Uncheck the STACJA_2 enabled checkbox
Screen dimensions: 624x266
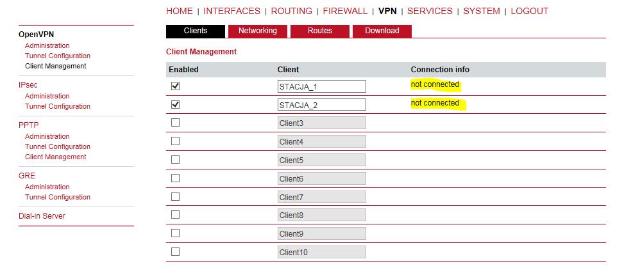[x=175, y=104]
